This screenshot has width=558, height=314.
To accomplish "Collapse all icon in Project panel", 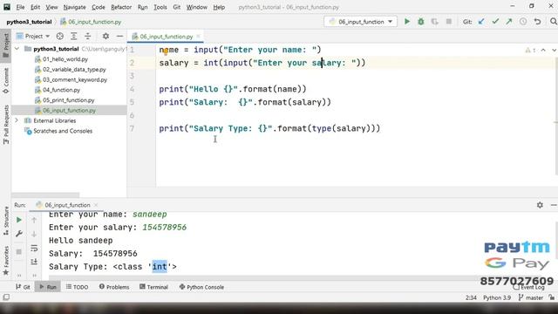I will (x=87, y=36).
